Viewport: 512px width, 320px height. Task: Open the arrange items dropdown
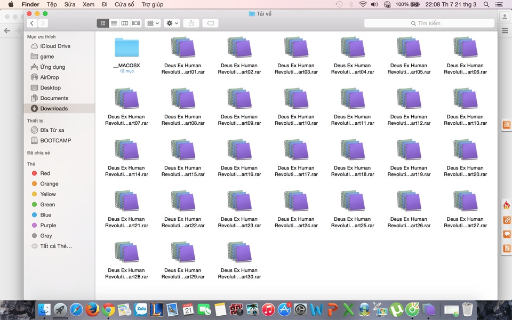pyautogui.click(x=153, y=23)
